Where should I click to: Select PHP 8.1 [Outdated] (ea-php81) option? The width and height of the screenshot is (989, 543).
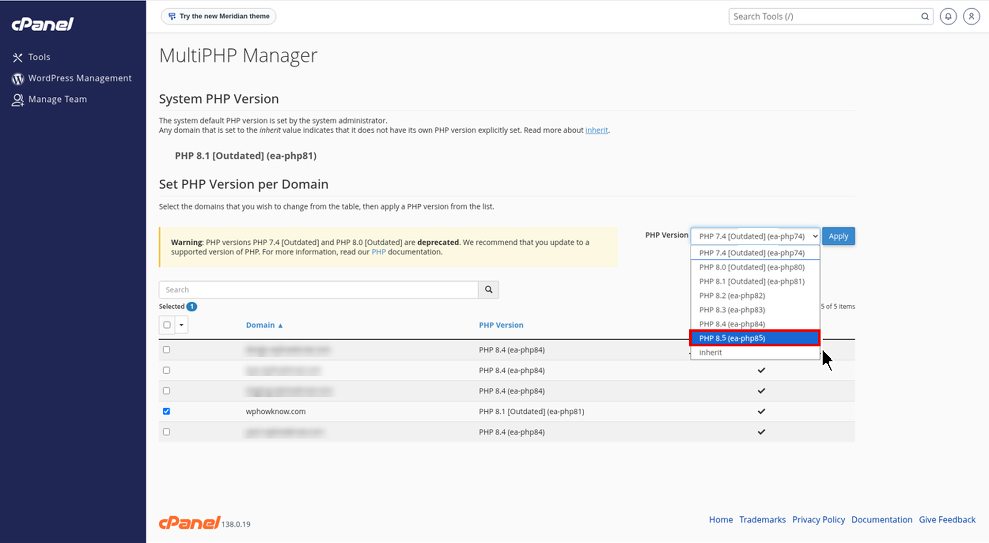click(x=755, y=282)
